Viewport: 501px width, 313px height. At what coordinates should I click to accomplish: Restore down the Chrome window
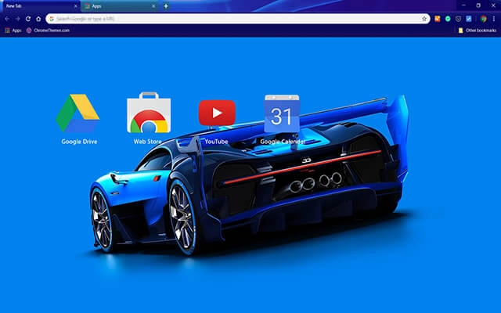tap(478, 5)
